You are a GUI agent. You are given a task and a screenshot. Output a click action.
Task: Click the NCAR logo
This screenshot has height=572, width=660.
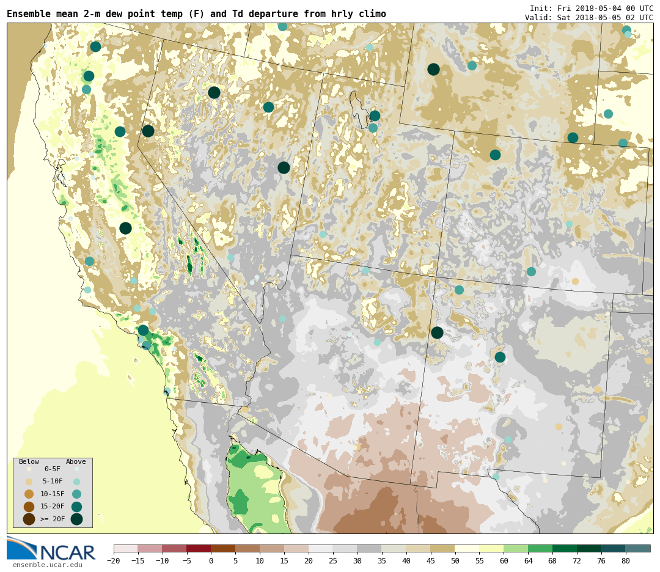[51, 549]
